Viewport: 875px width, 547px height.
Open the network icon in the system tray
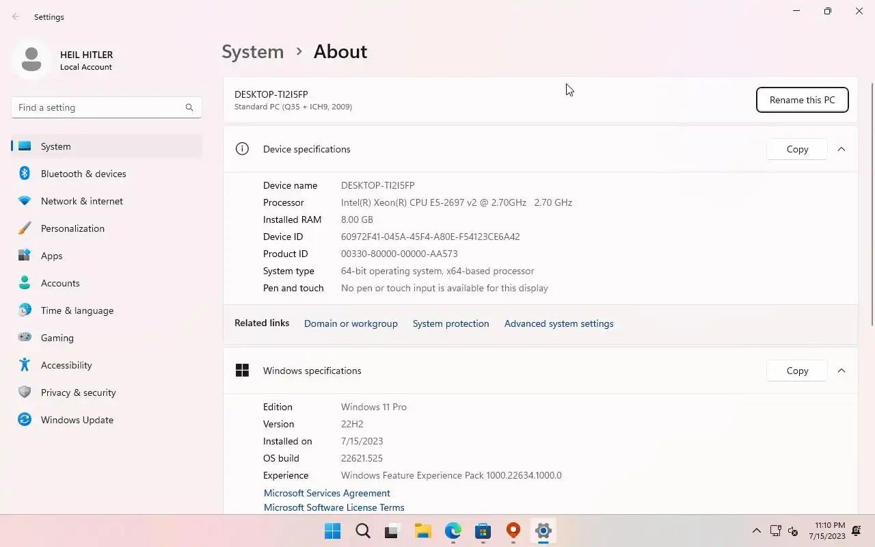point(775,531)
